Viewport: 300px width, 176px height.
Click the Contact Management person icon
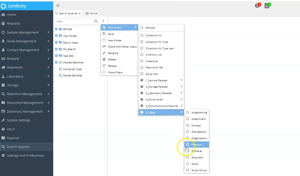[3, 50]
